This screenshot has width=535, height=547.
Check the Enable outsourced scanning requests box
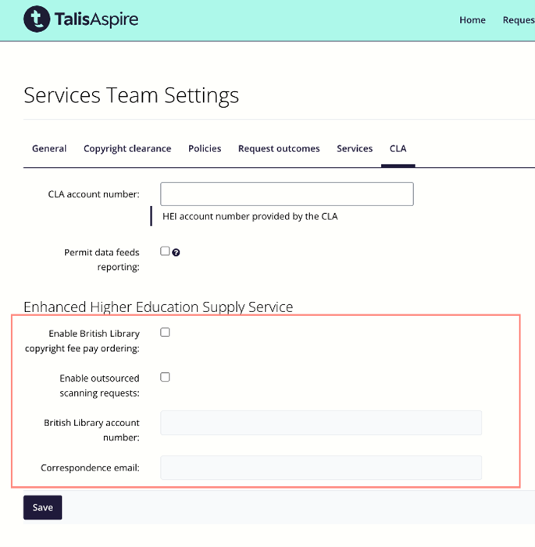tap(165, 377)
